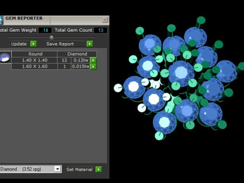The image size is (244, 183).
Task: Collapse the panel with the round arrow handle
Action: click(x=51, y=37)
